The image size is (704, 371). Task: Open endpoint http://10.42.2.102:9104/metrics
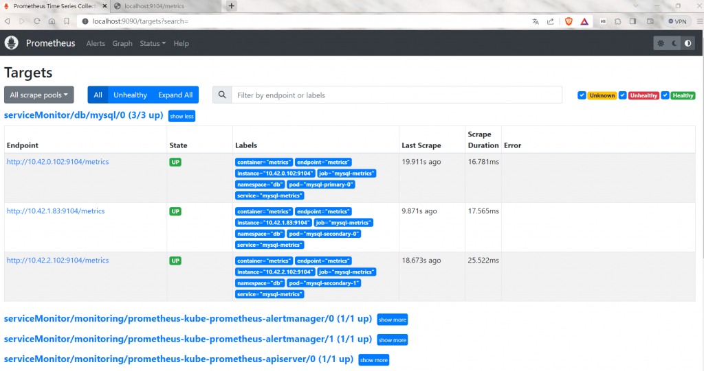[x=58, y=261]
